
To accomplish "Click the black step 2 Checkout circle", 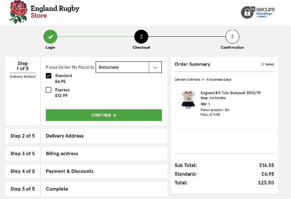I will click(x=141, y=37).
